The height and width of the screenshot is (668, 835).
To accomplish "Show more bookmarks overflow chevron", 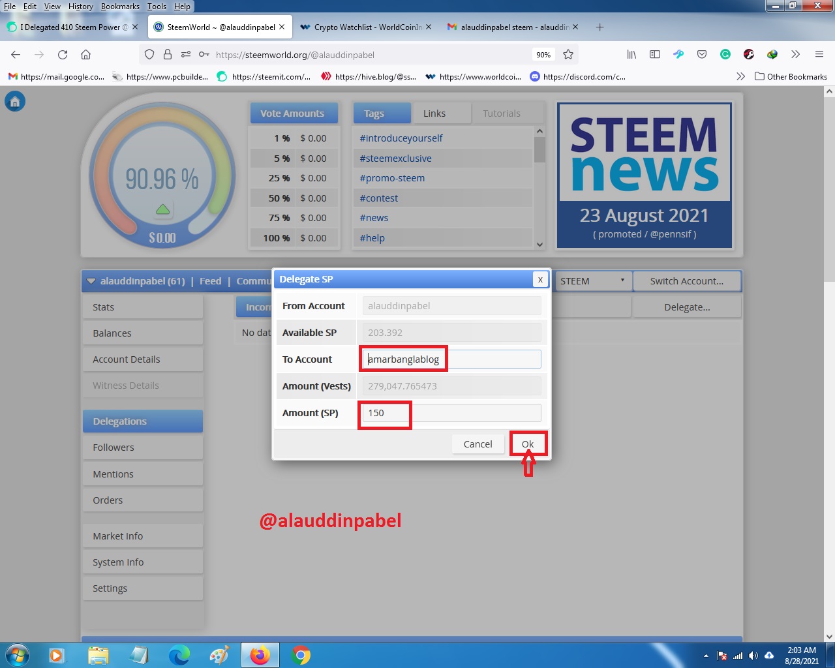I will click(740, 76).
